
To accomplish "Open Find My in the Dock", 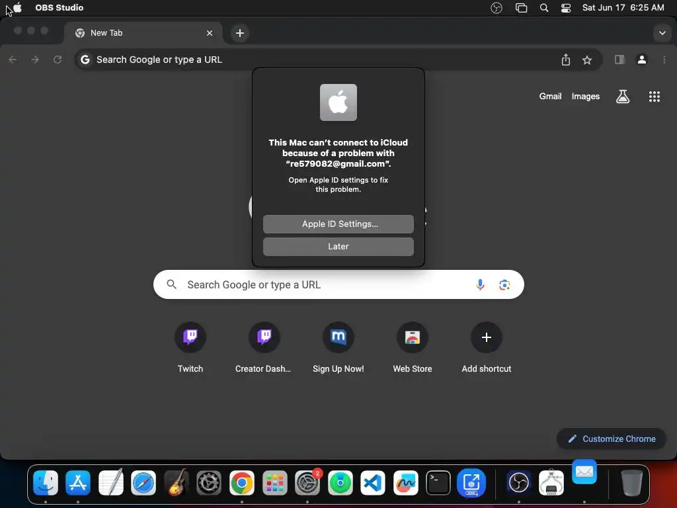I will [x=340, y=482].
